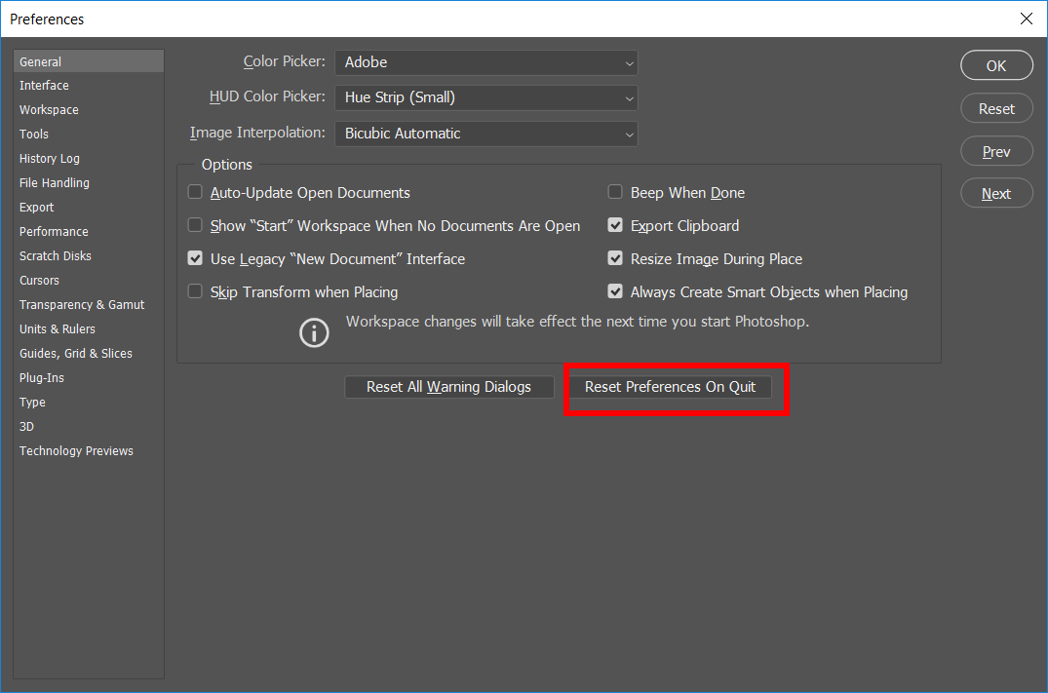Open the HUD Color Picker dropdown
The width and height of the screenshot is (1048, 693).
(x=485, y=97)
